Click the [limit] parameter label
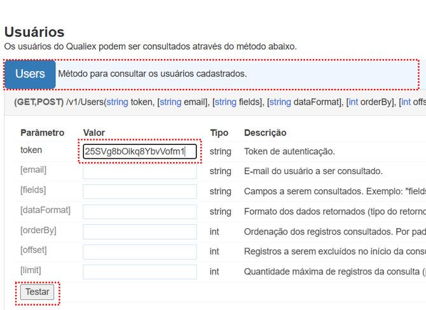 pyautogui.click(x=31, y=271)
